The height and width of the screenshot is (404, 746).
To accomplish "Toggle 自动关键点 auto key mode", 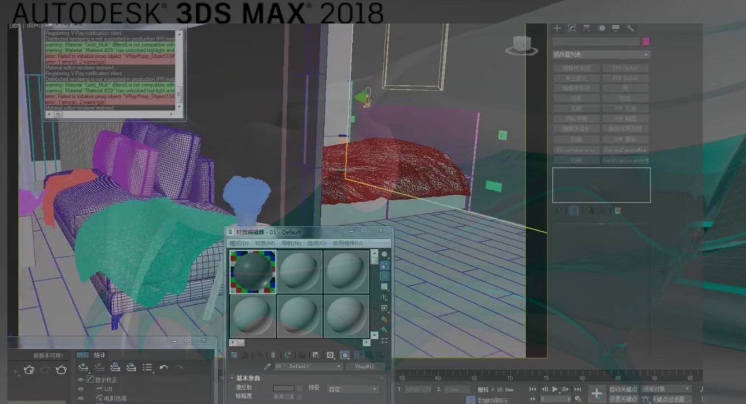I will click(623, 389).
